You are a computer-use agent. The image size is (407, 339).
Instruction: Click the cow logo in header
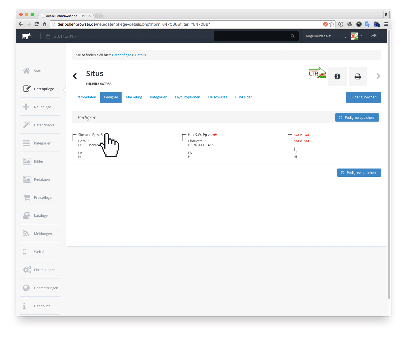[26, 36]
